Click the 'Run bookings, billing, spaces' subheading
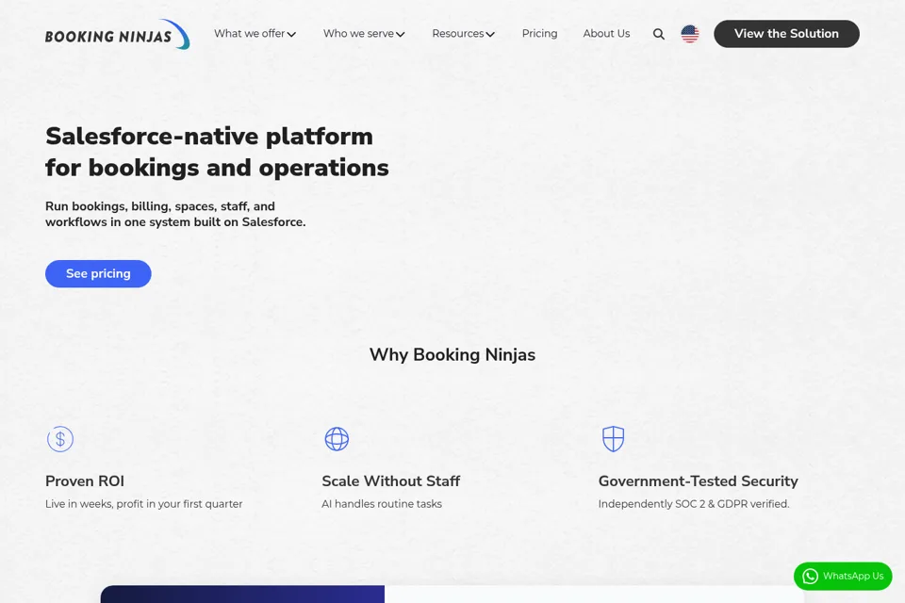905x603 pixels. point(175,214)
